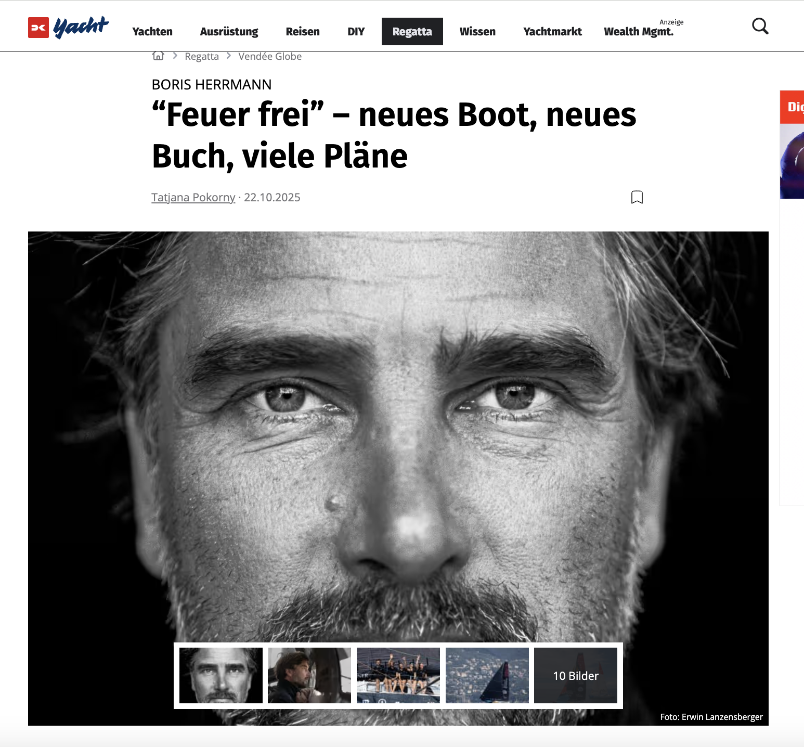The height and width of the screenshot is (747, 804).
Task: Go to the home breadcrumb icon
Action: (158, 56)
